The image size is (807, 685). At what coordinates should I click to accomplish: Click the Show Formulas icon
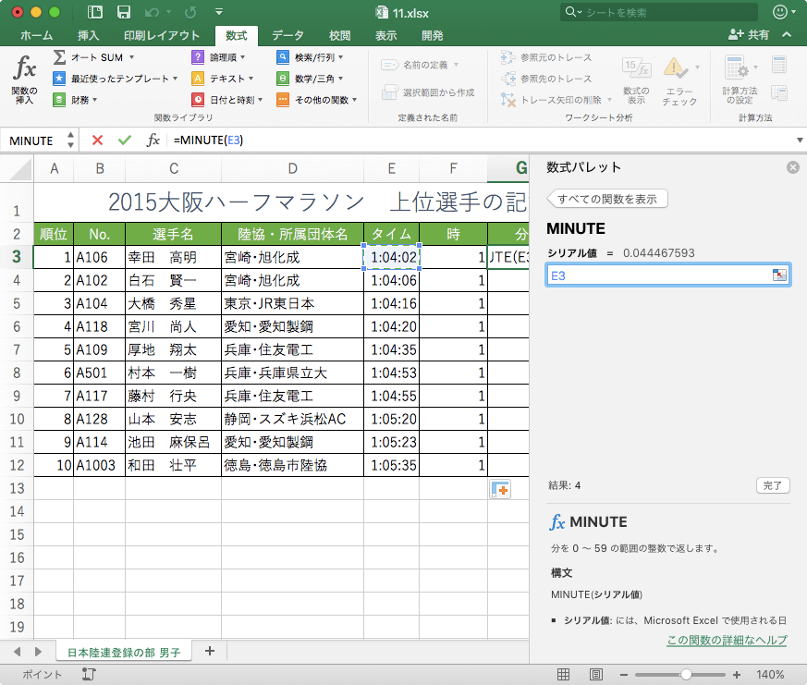click(x=635, y=69)
